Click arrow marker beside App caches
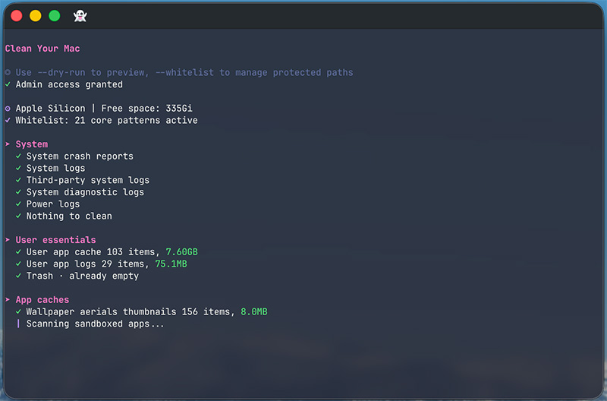The width and height of the screenshot is (607, 401). [x=8, y=299]
